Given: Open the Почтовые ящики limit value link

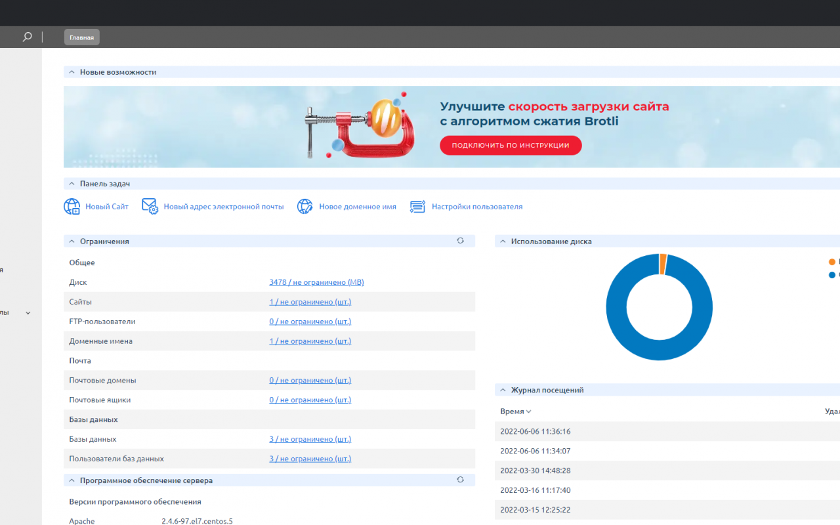Looking at the screenshot, I should 310,400.
